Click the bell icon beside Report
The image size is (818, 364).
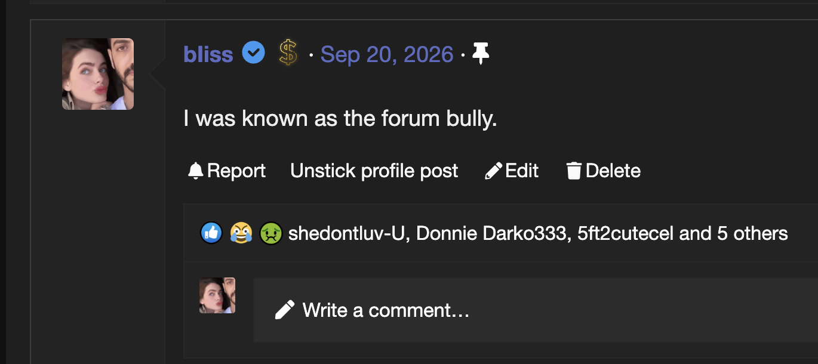tap(195, 171)
